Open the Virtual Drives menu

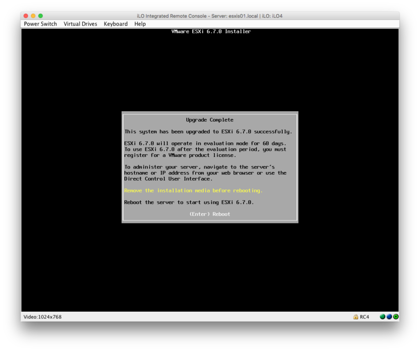click(80, 24)
